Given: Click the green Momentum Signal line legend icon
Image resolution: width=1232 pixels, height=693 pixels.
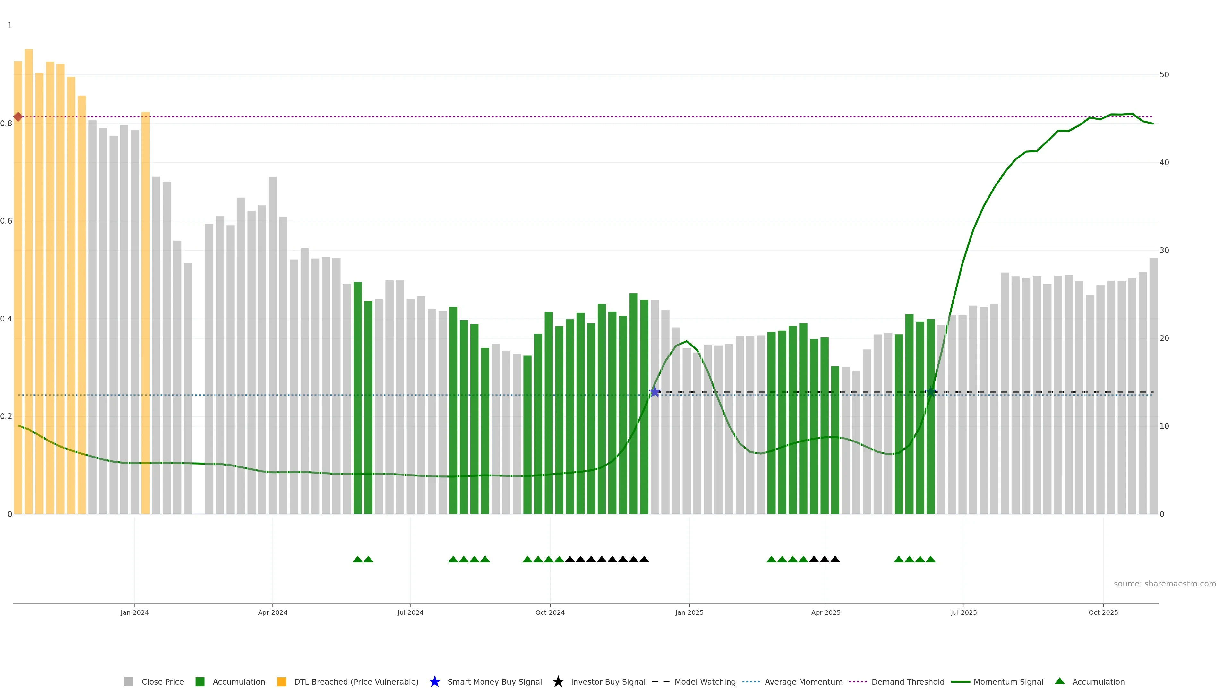Looking at the screenshot, I should tap(960, 681).
